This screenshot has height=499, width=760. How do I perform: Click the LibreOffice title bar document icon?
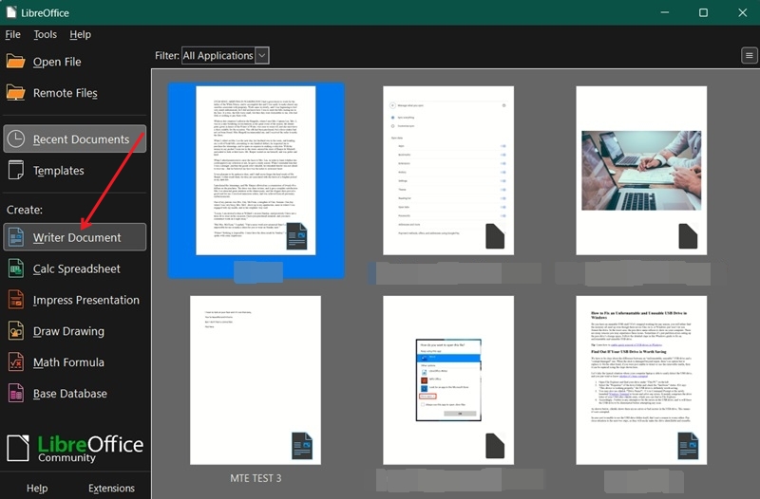[x=11, y=12]
